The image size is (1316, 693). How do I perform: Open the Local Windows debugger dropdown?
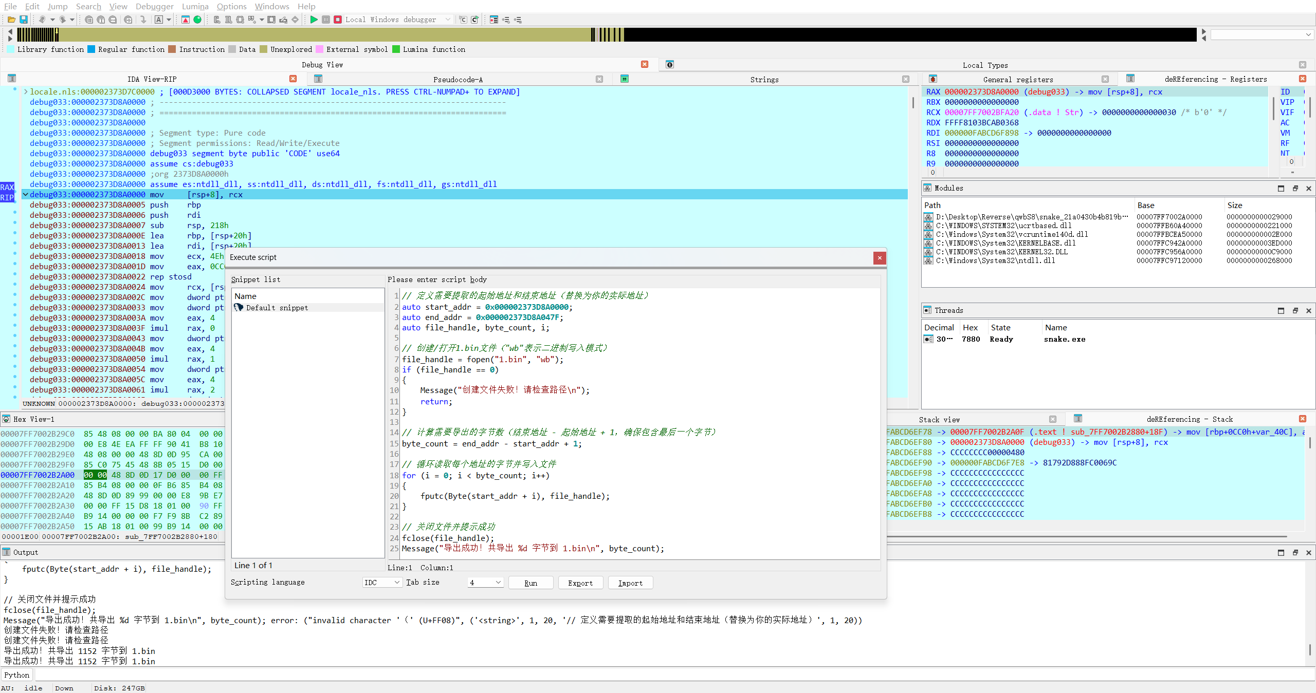click(448, 20)
